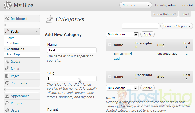Click the Appearance icon in sidebar

tap(7, 96)
